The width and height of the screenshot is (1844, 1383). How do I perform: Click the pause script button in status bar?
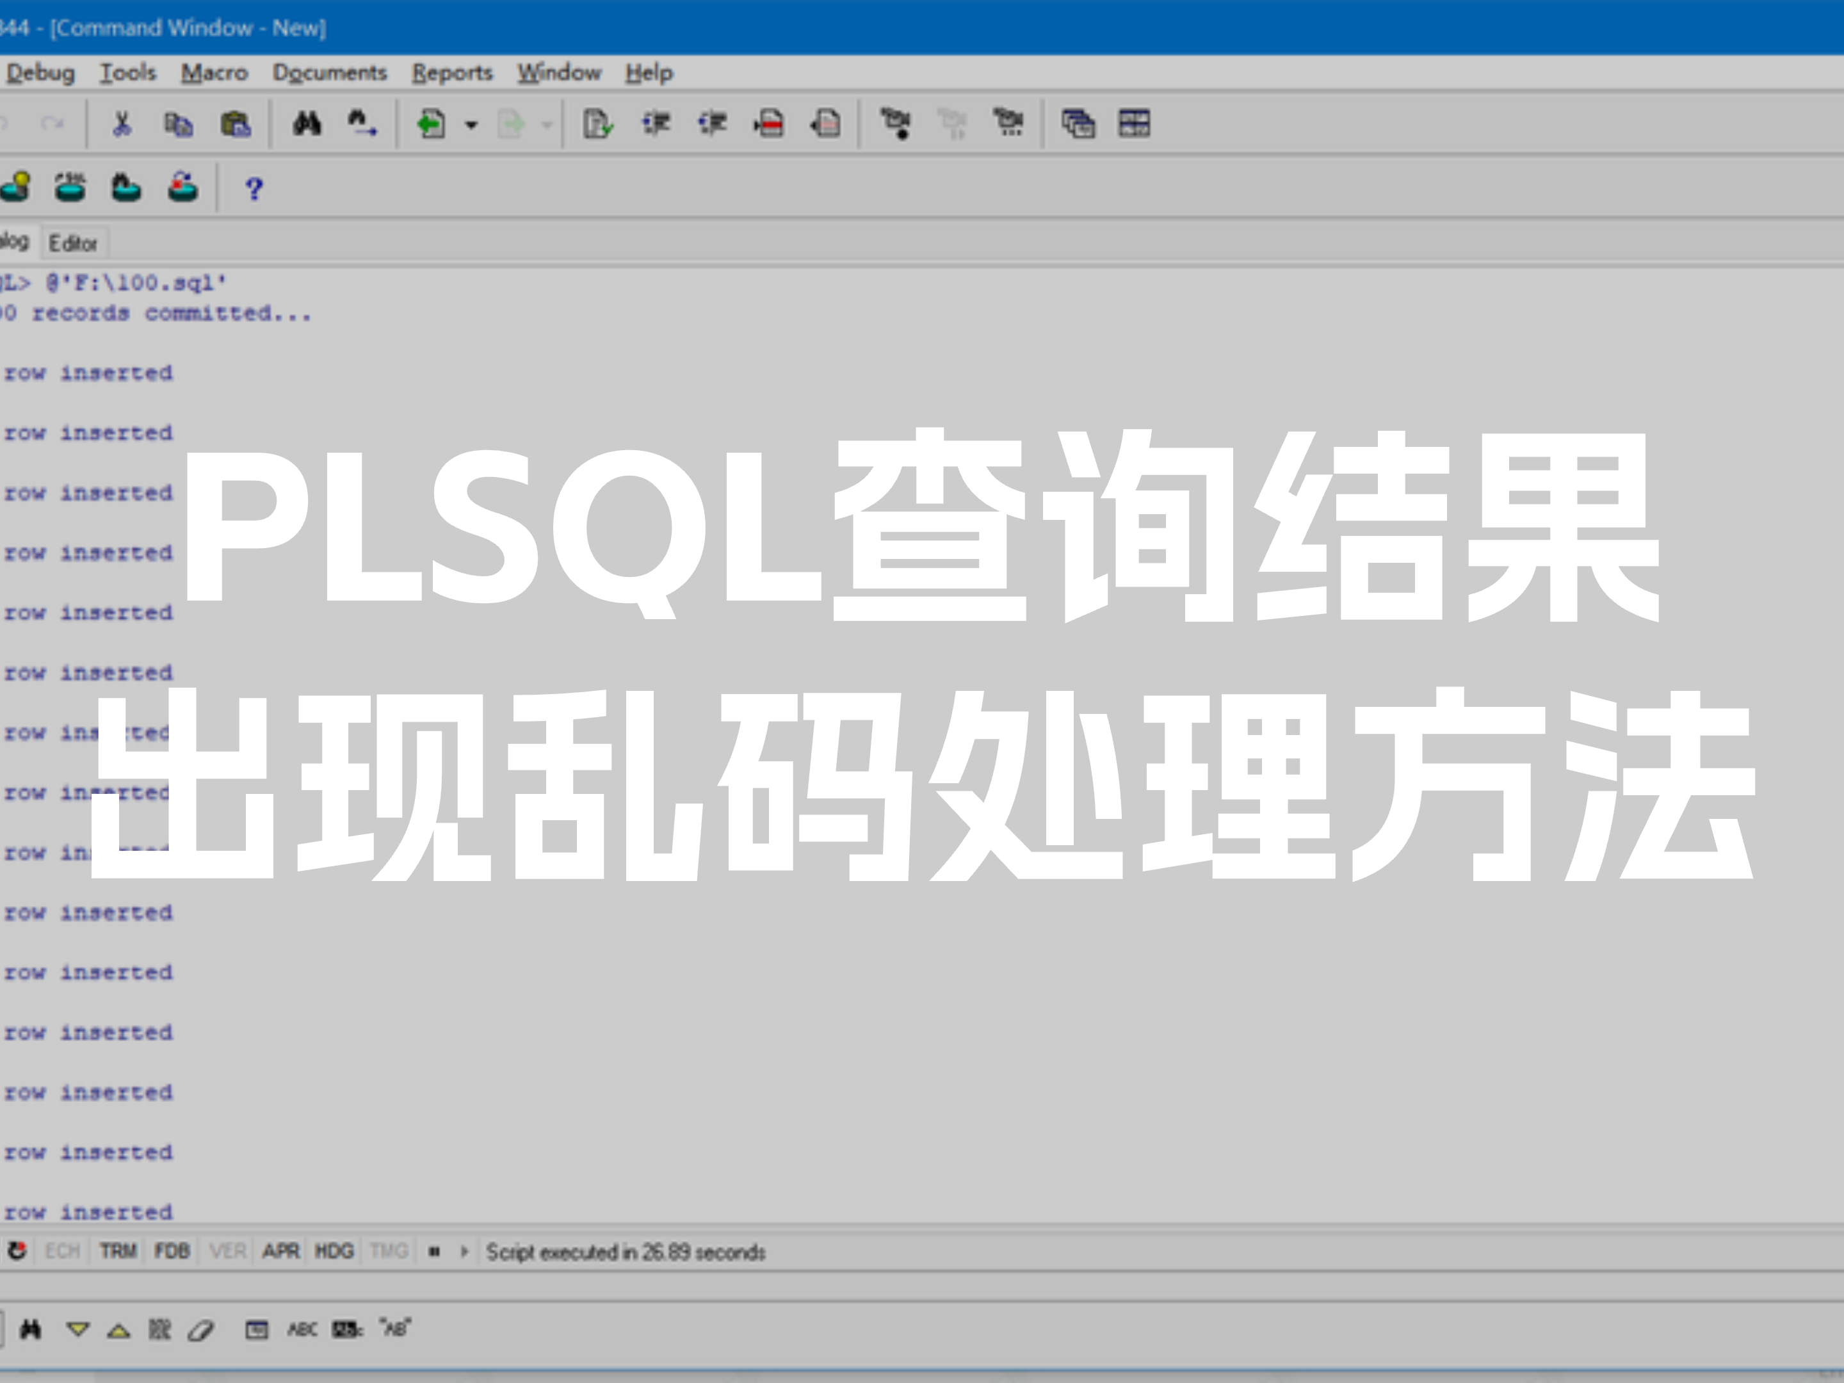click(x=433, y=1250)
